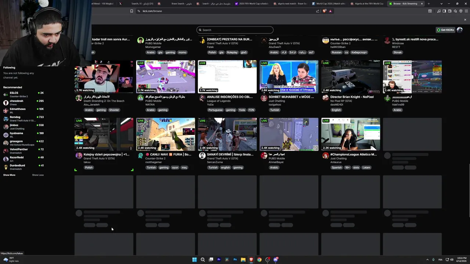Click RazorRedd's avatar in Recommended list
The height and width of the screenshot is (264, 470).
[6, 159]
